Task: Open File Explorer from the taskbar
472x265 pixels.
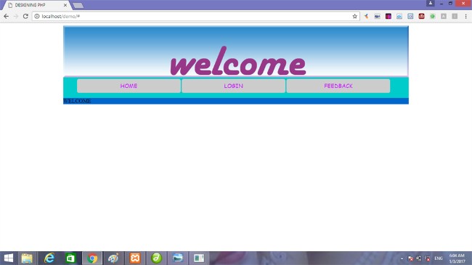Action: 27,258
